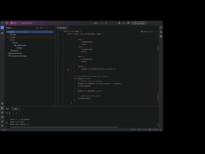Click Collapse All in Project panel

pyautogui.click(x=47, y=28)
